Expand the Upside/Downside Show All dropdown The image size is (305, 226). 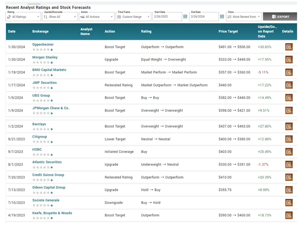[x=60, y=17]
